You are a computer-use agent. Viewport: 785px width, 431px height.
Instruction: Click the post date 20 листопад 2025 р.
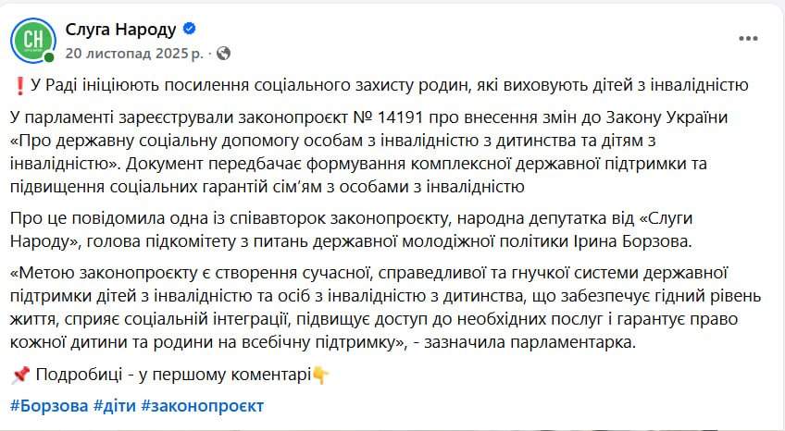(x=134, y=53)
